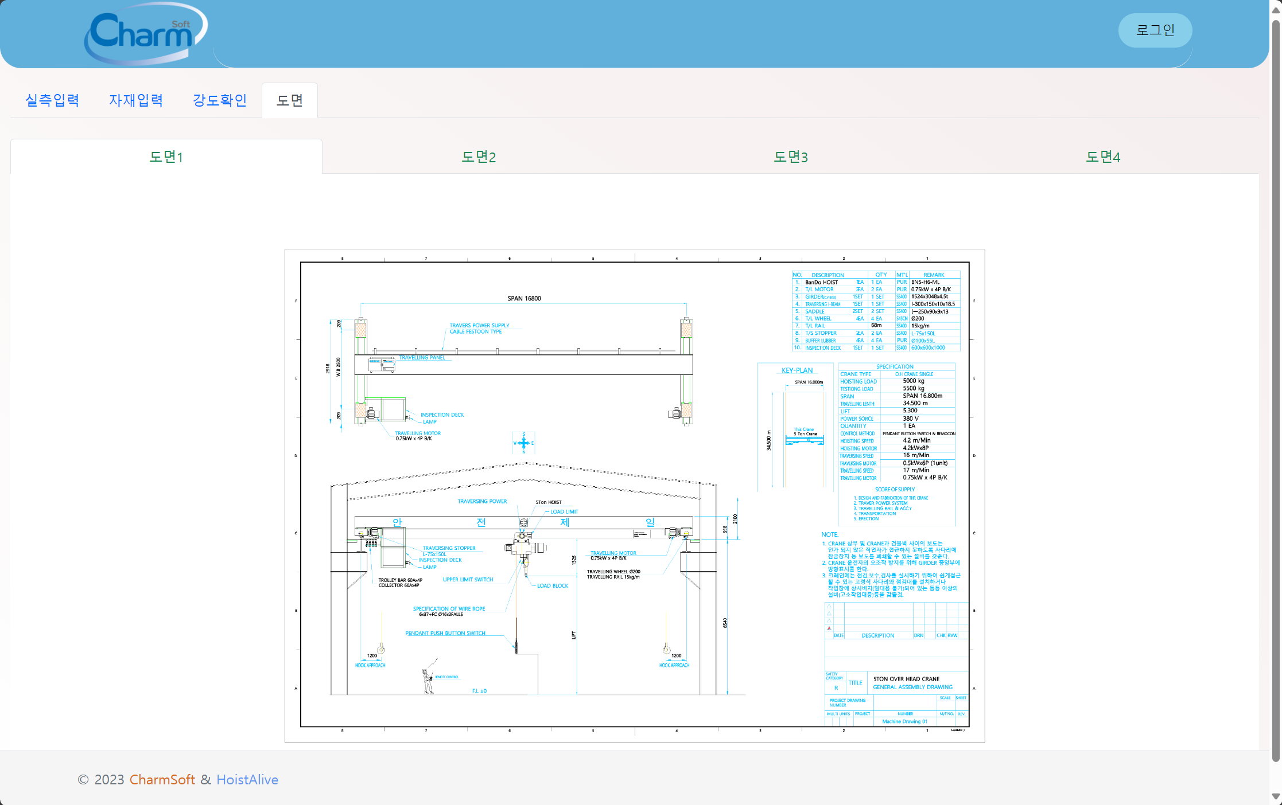Click the scrollbar up arrow

pos(1276,10)
